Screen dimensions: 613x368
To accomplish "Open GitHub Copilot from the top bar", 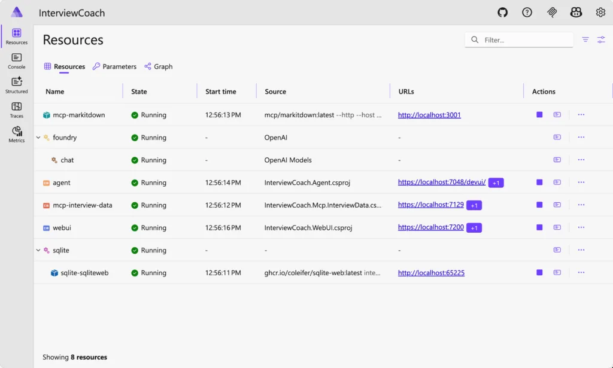I will coord(575,12).
